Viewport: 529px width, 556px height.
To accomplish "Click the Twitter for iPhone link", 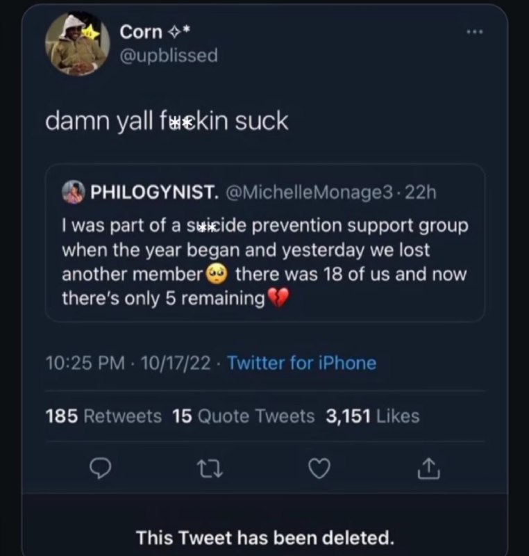I will tap(301, 363).
